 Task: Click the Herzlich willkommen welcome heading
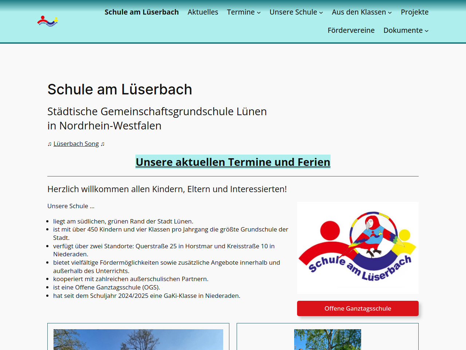click(167, 189)
